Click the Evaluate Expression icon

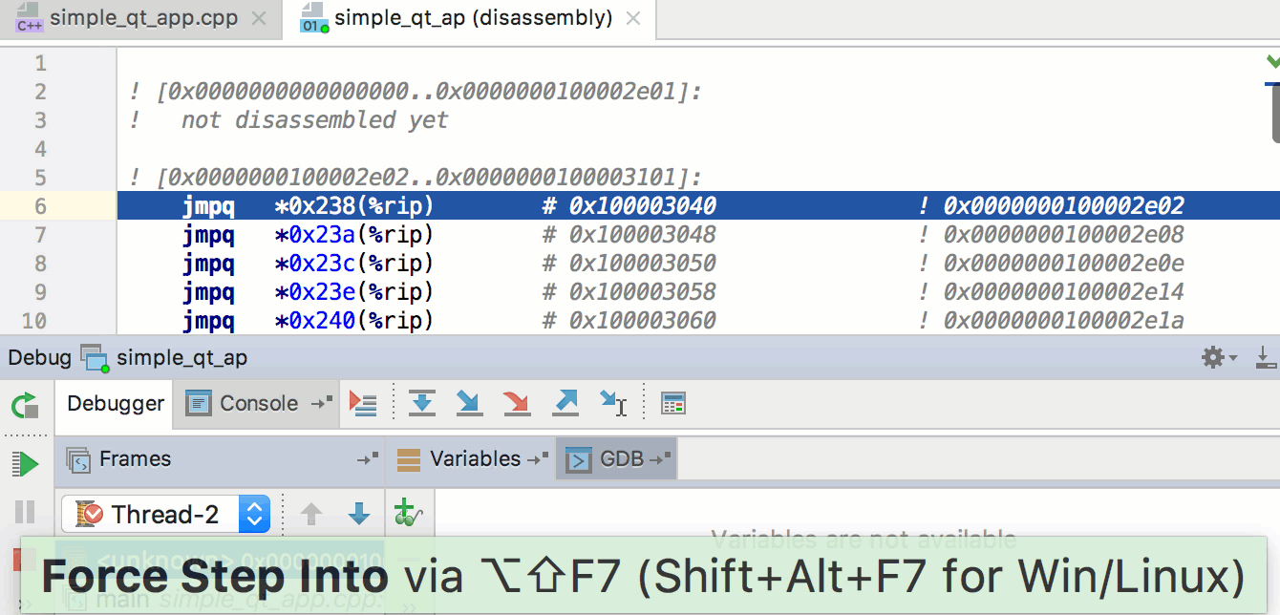(x=673, y=404)
